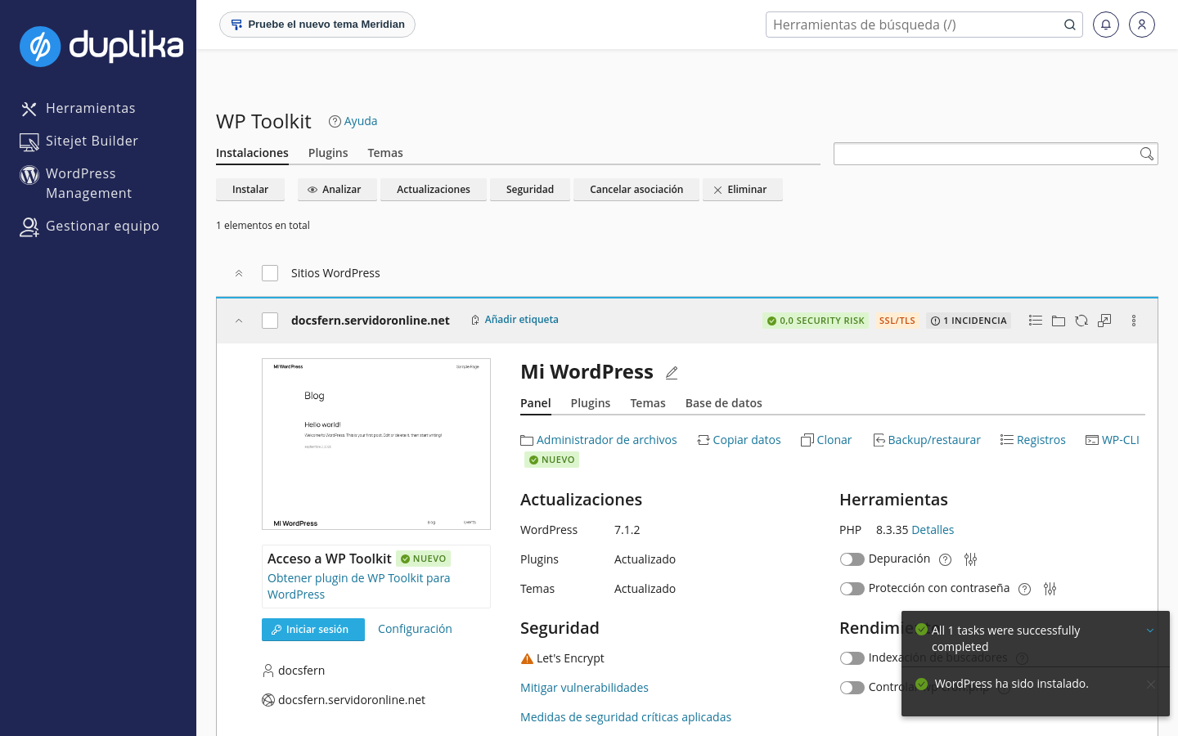Open the file manager folder icon in site header
Viewport: 1178px width, 736px height.
pos(1059,321)
